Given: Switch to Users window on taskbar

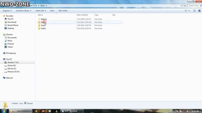Looking at the screenshot, I should pyautogui.click(x=21, y=111).
